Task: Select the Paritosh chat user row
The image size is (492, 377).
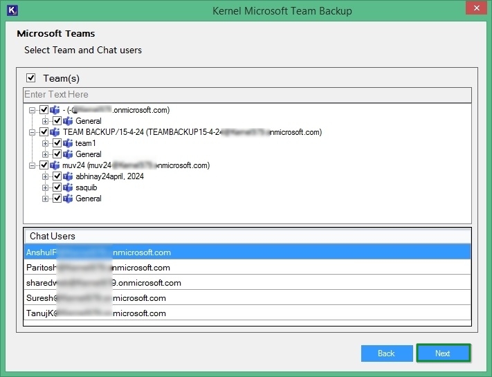Action: 247,268
